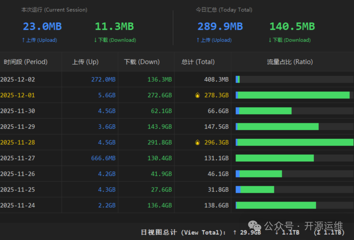Select the highlighted 2025-11-28 date
Screen dimensions: 354x240
click(x=18, y=142)
